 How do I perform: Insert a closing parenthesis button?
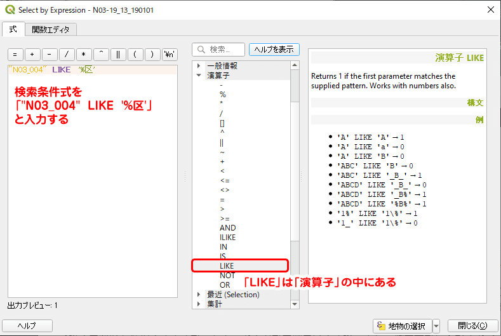point(153,55)
